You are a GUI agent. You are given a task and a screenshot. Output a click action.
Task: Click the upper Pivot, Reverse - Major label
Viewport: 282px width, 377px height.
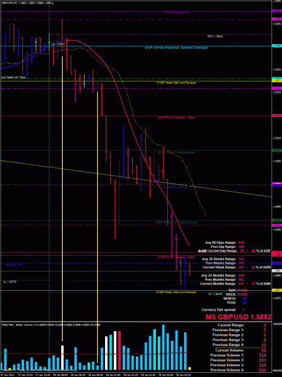pyautogui.click(x=176, y=118)
